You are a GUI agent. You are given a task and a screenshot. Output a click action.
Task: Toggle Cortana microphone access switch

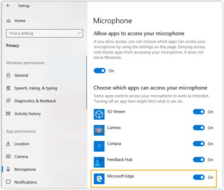[198, 144]
